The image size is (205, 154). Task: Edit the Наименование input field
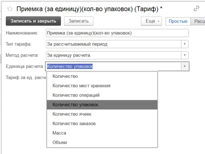coord(117,33)
